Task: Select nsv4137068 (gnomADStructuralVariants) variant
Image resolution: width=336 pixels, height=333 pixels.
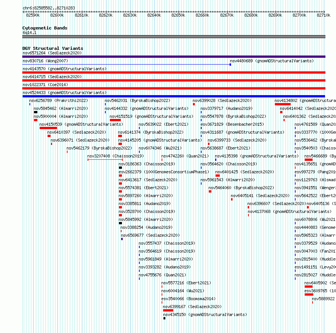Action: [290, 211]
